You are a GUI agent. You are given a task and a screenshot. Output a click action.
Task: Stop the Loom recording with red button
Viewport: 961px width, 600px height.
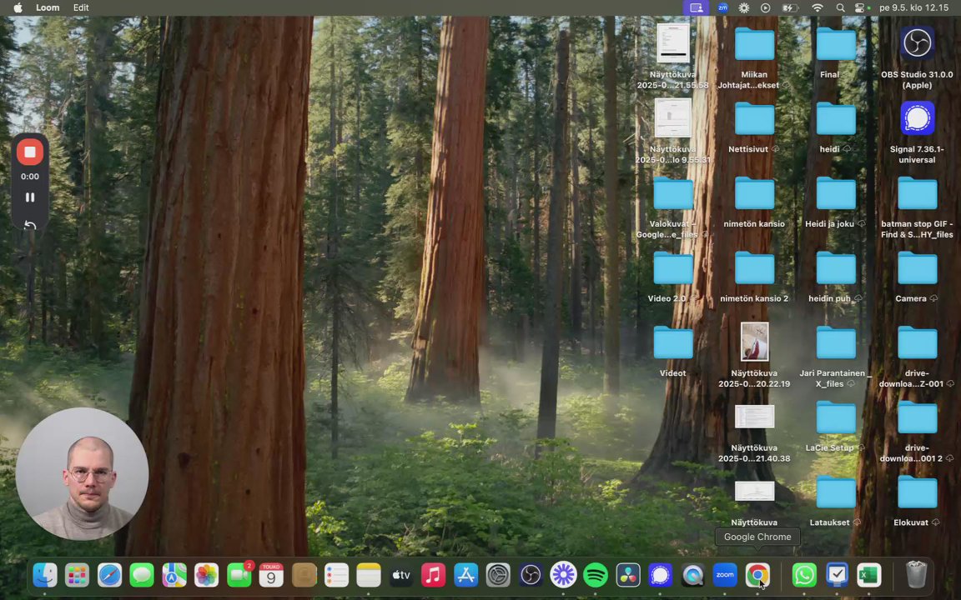(29, 152)
